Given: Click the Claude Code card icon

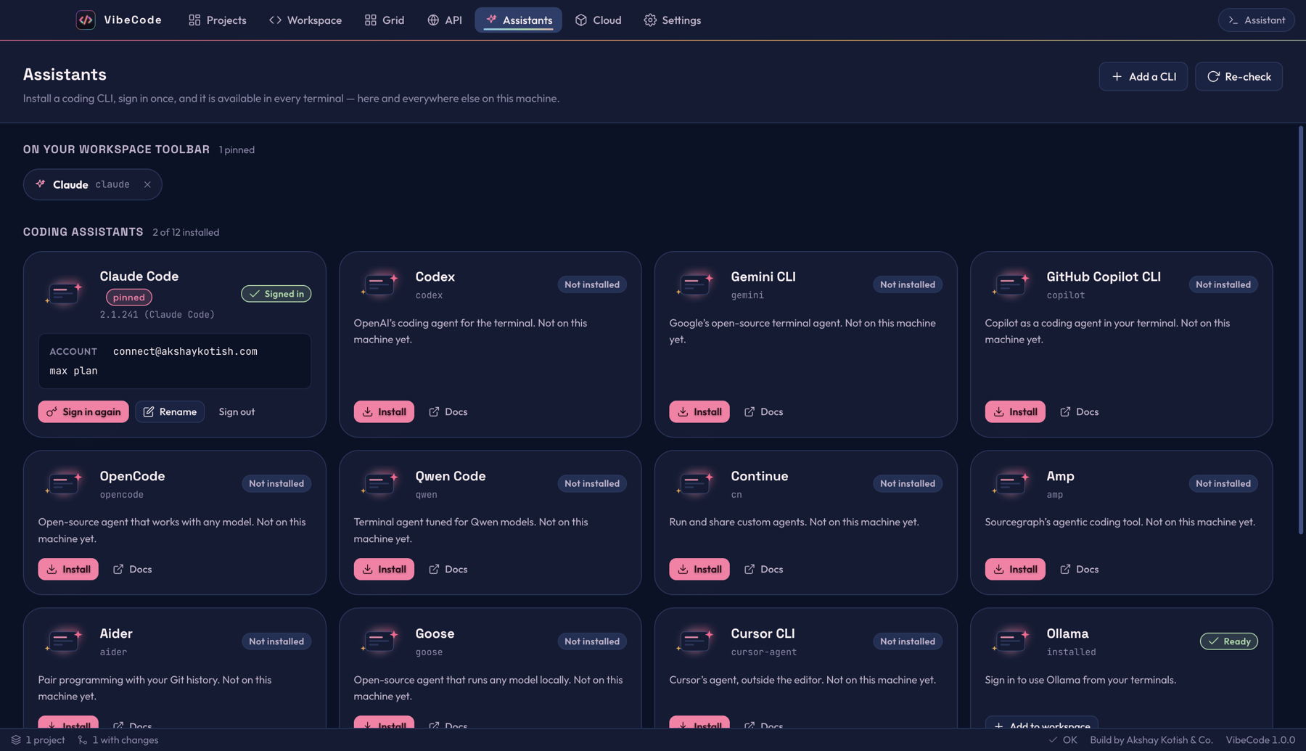Looking at the screenshot, I should pyautogui.click(x=64, y=293).
